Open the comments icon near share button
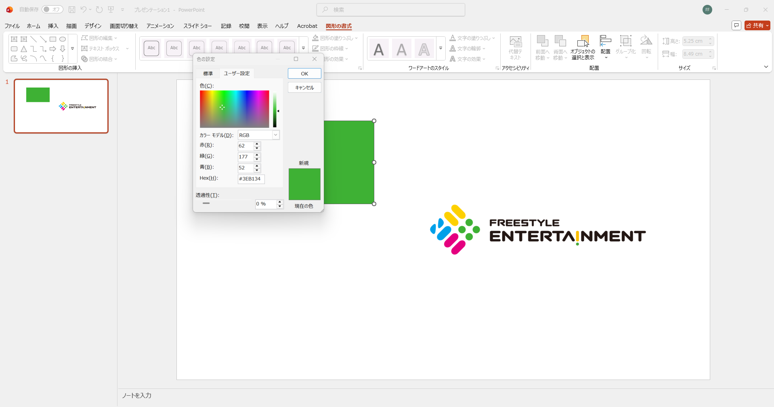This screenshot has height=407, width=774. [736, 25]
